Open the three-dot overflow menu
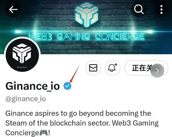Screen dimensions: 172x137 click(161, 10)
